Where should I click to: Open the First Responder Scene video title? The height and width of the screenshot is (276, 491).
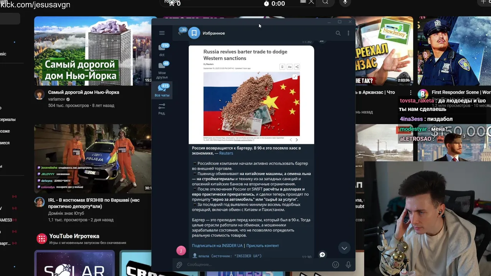click(461, 92)
